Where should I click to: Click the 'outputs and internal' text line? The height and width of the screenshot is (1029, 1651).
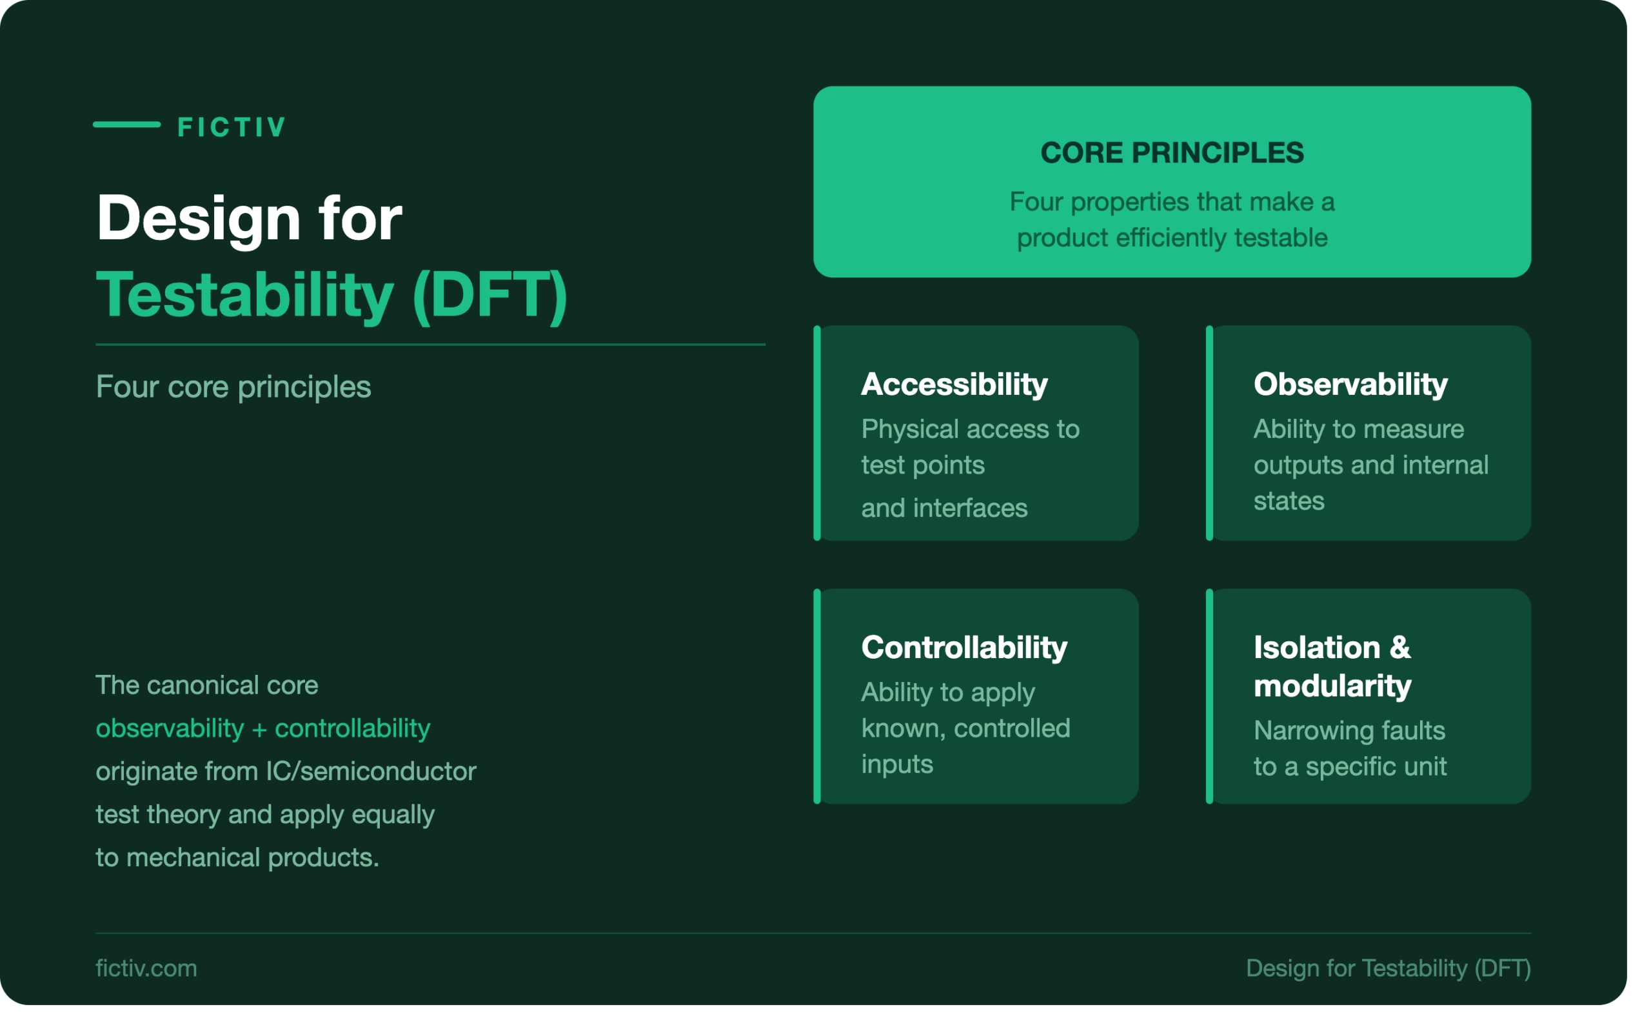click(x=1370, y=466)
